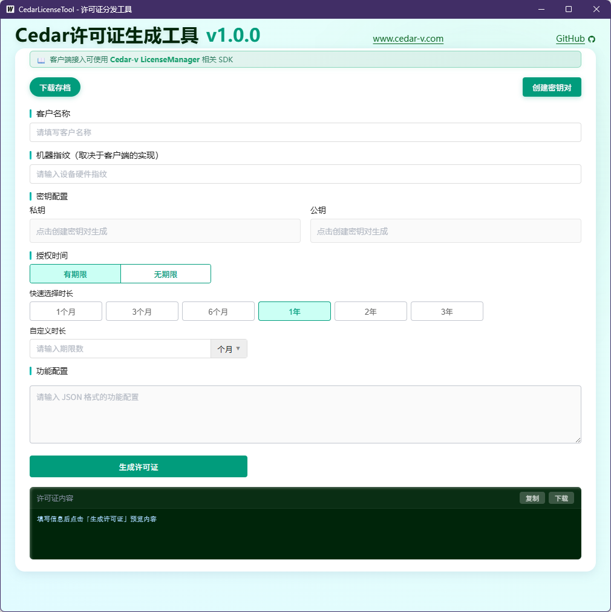Select the 6个月 quick duration
Viewport: 611px width, 612px height.
(218, 311)
